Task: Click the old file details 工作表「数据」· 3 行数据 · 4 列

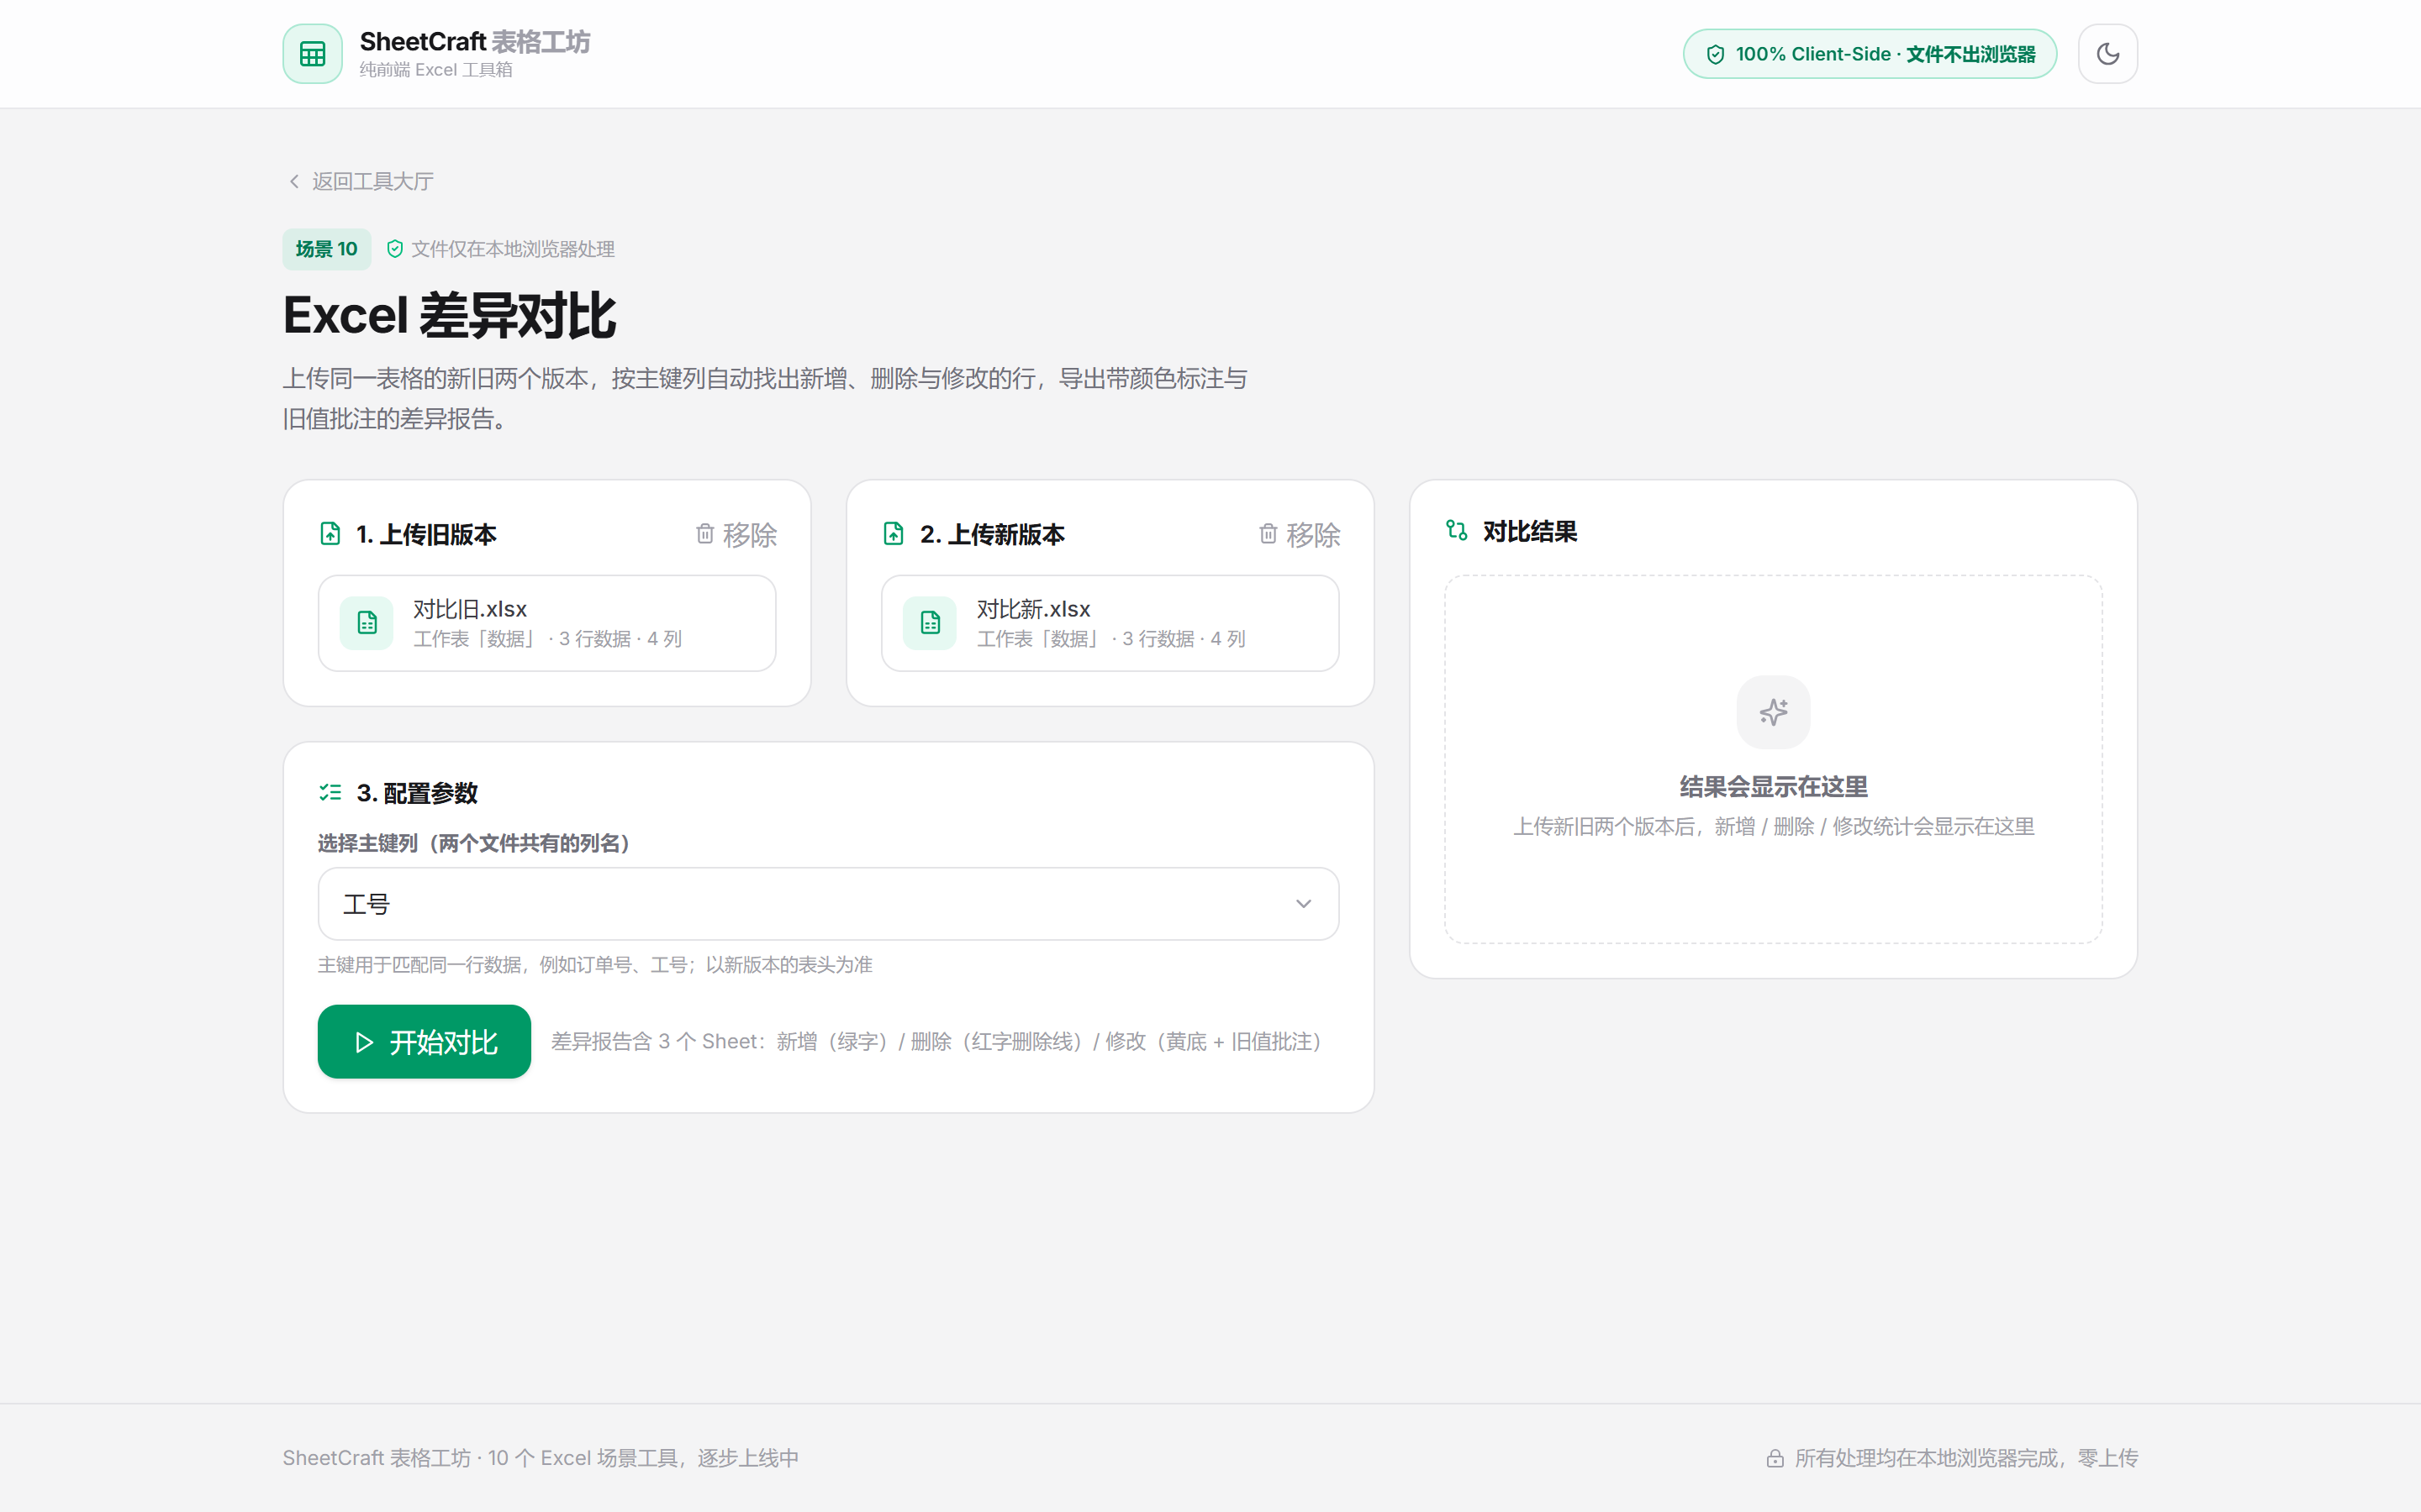Action: (547, 639)
